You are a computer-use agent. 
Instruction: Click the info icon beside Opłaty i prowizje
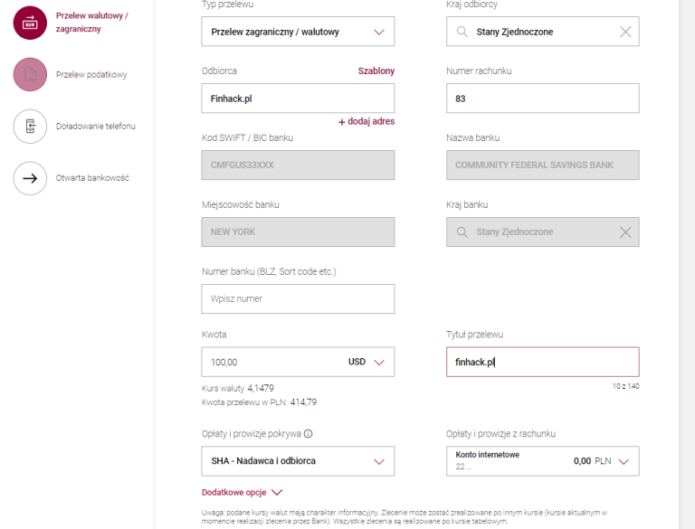tap(309, 433)
